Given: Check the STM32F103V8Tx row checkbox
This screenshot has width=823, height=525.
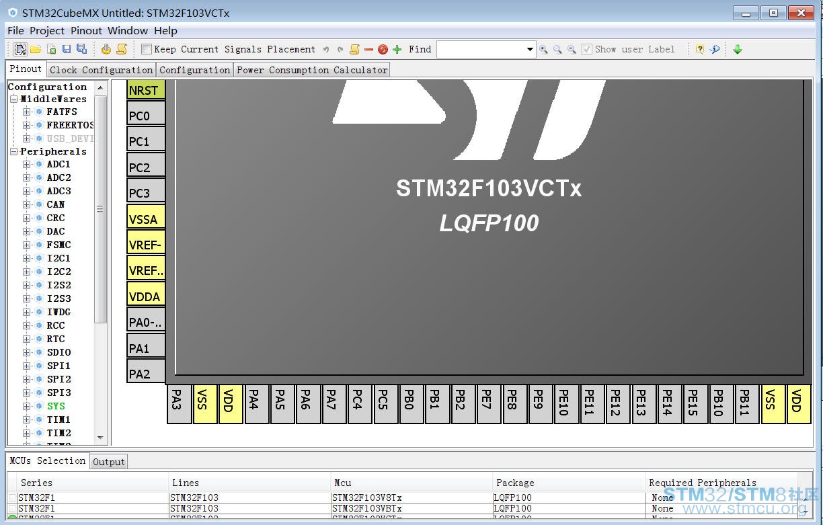Looking at the screenshot, I should (12, 498).
